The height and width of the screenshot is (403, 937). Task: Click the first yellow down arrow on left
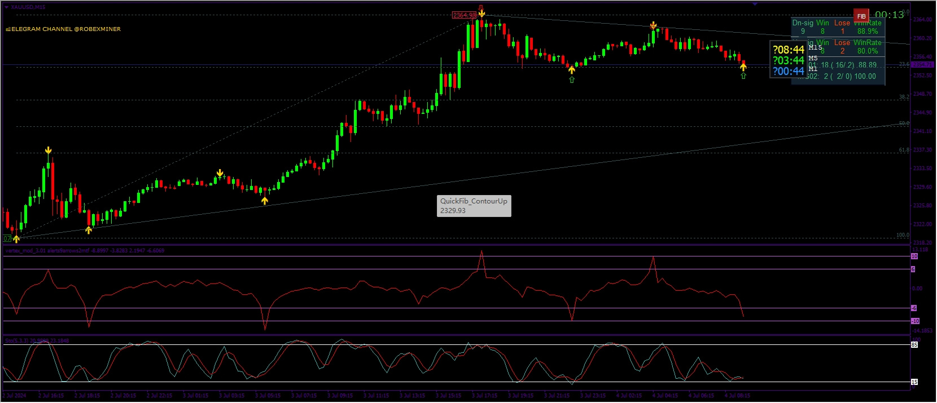click(49, 150)
